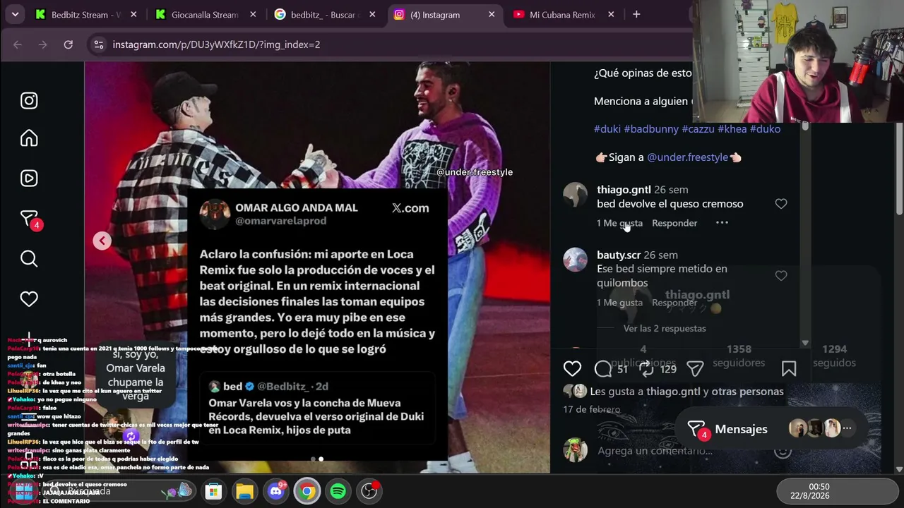
Task: Go back in browser history
Action: coord(18,44)
